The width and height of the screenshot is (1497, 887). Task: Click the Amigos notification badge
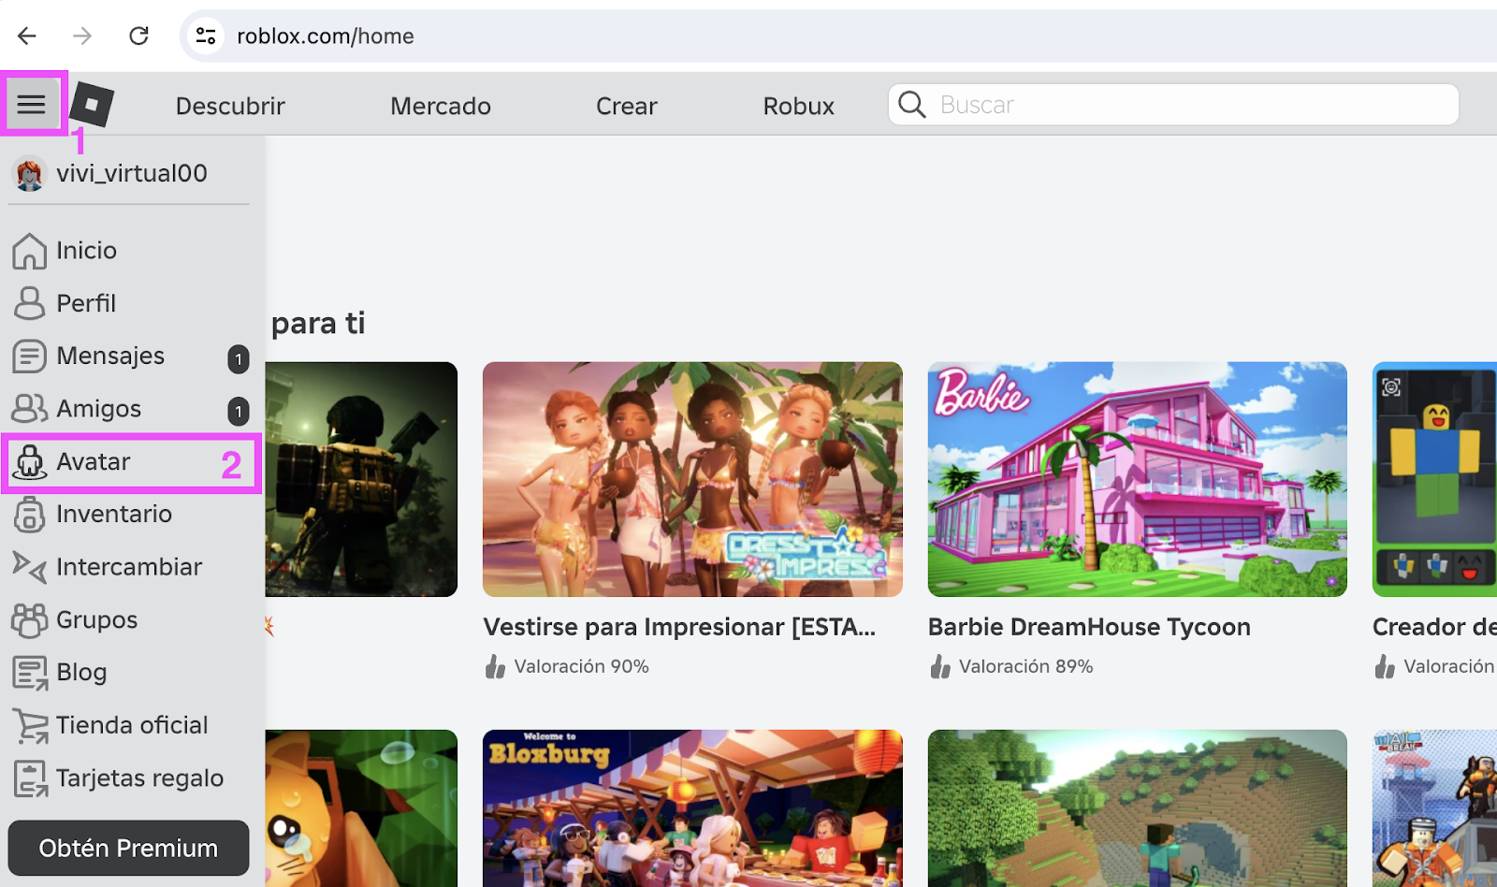(239, 412)
